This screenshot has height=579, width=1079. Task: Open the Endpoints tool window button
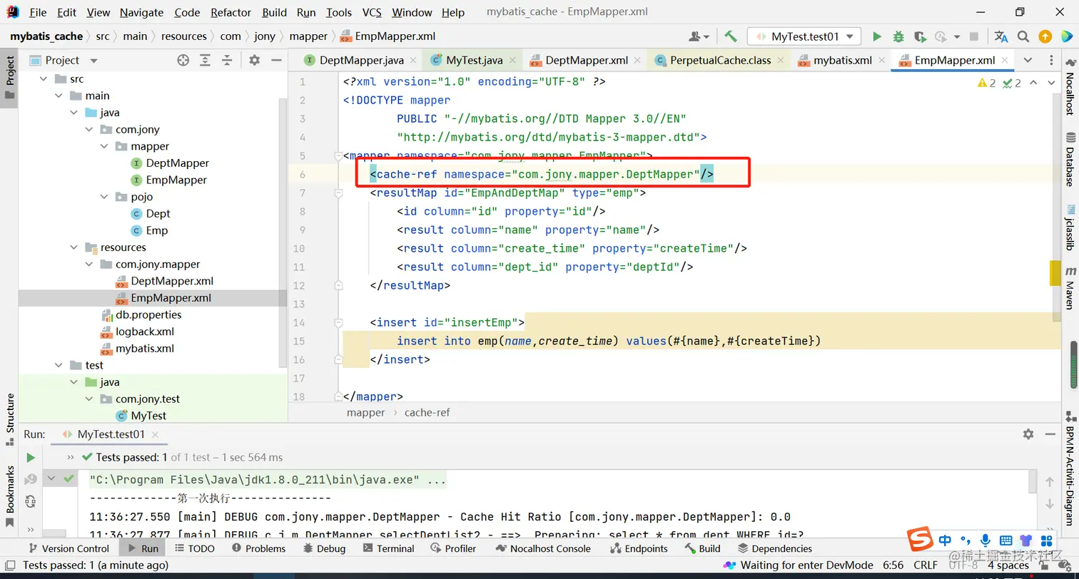tap(639, 548)
